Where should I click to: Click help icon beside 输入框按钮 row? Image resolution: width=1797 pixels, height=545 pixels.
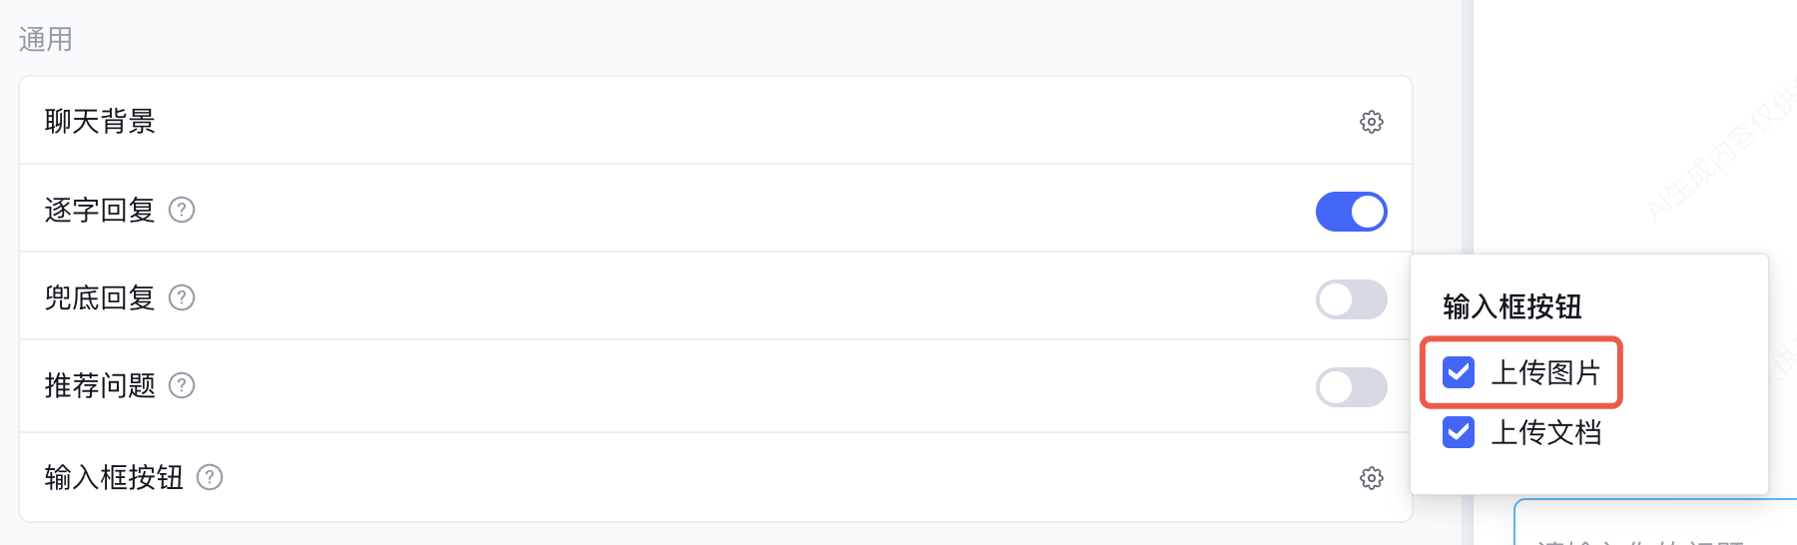coord(210,478)
